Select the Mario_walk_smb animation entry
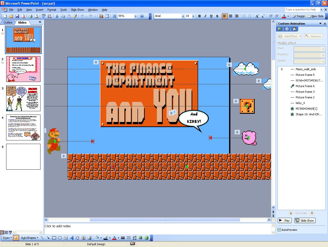This screenshot has height=247, width=328. pyautogui.click(x=301, y=69)
